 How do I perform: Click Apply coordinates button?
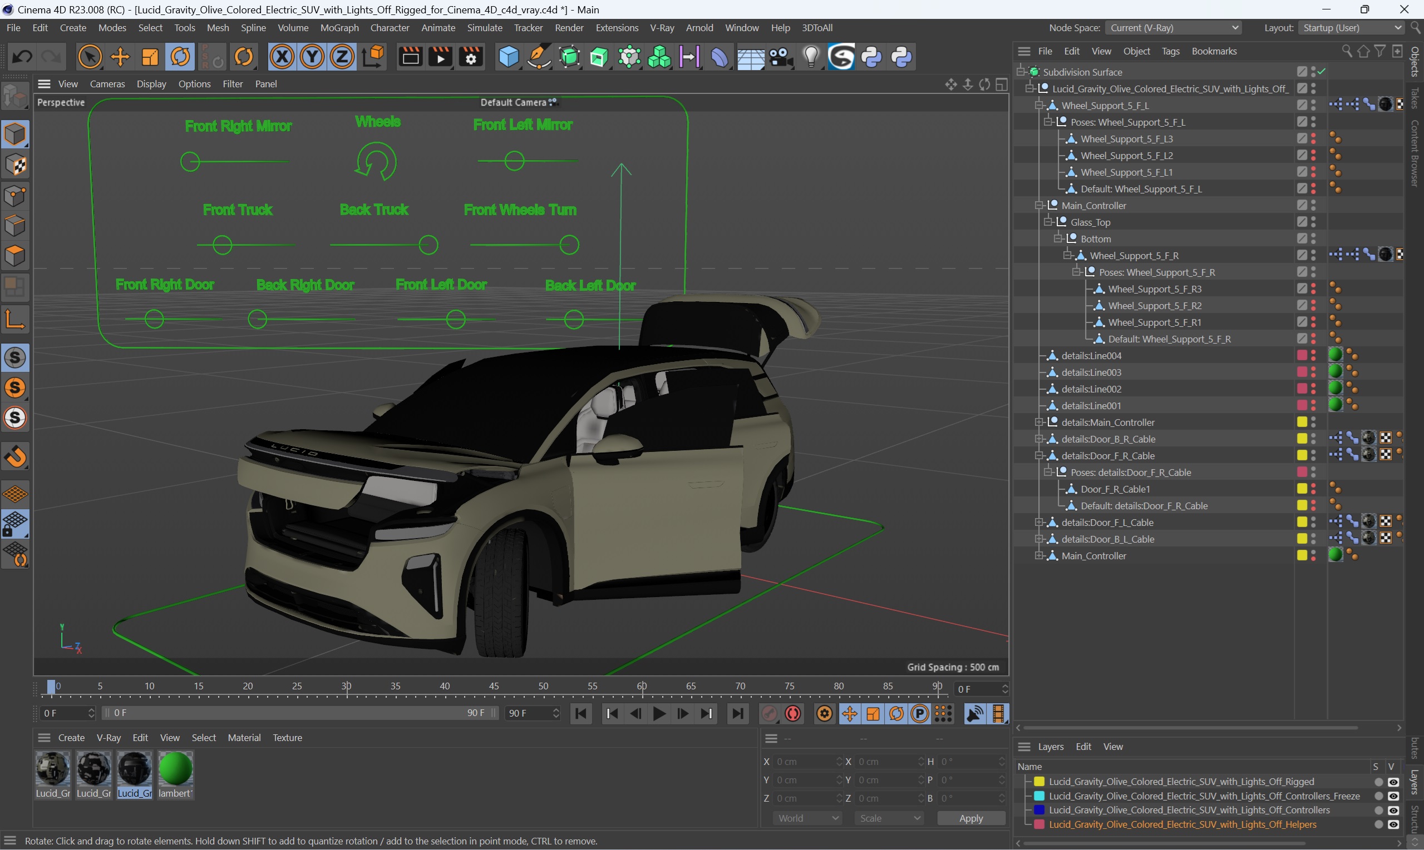click(x=970, y=818)
